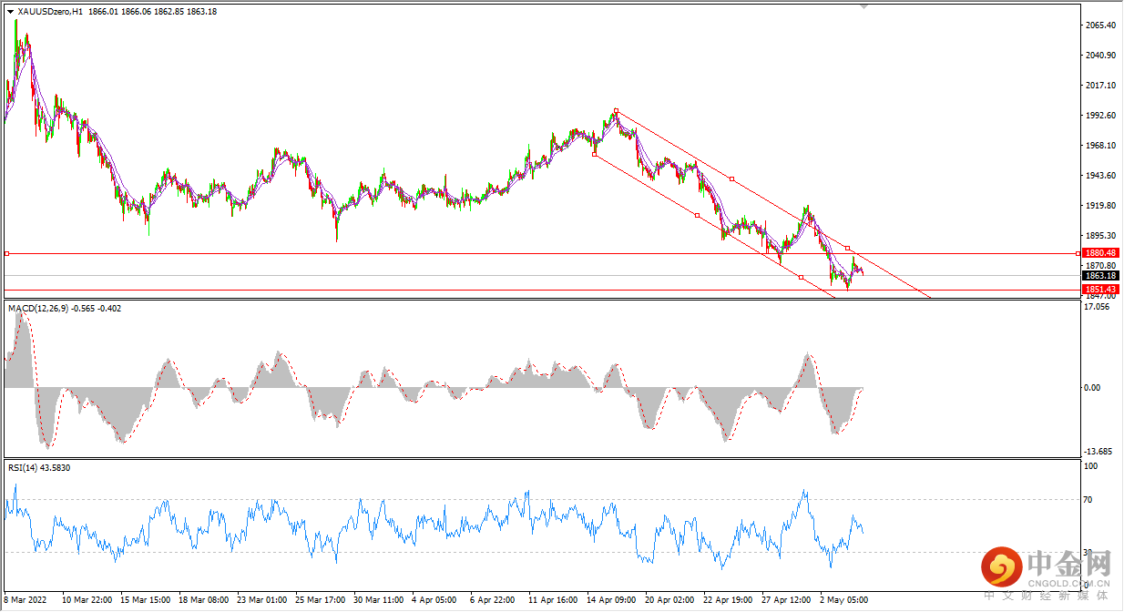Click the black 1863.18 current price tag
Viewport: 1124px width, 612px height.
(1100, 275)
